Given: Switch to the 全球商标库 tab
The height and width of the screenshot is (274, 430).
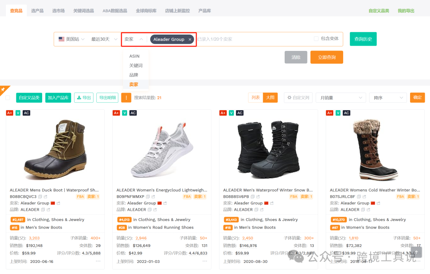Looking at the screenshot, I should click(146, 11).
